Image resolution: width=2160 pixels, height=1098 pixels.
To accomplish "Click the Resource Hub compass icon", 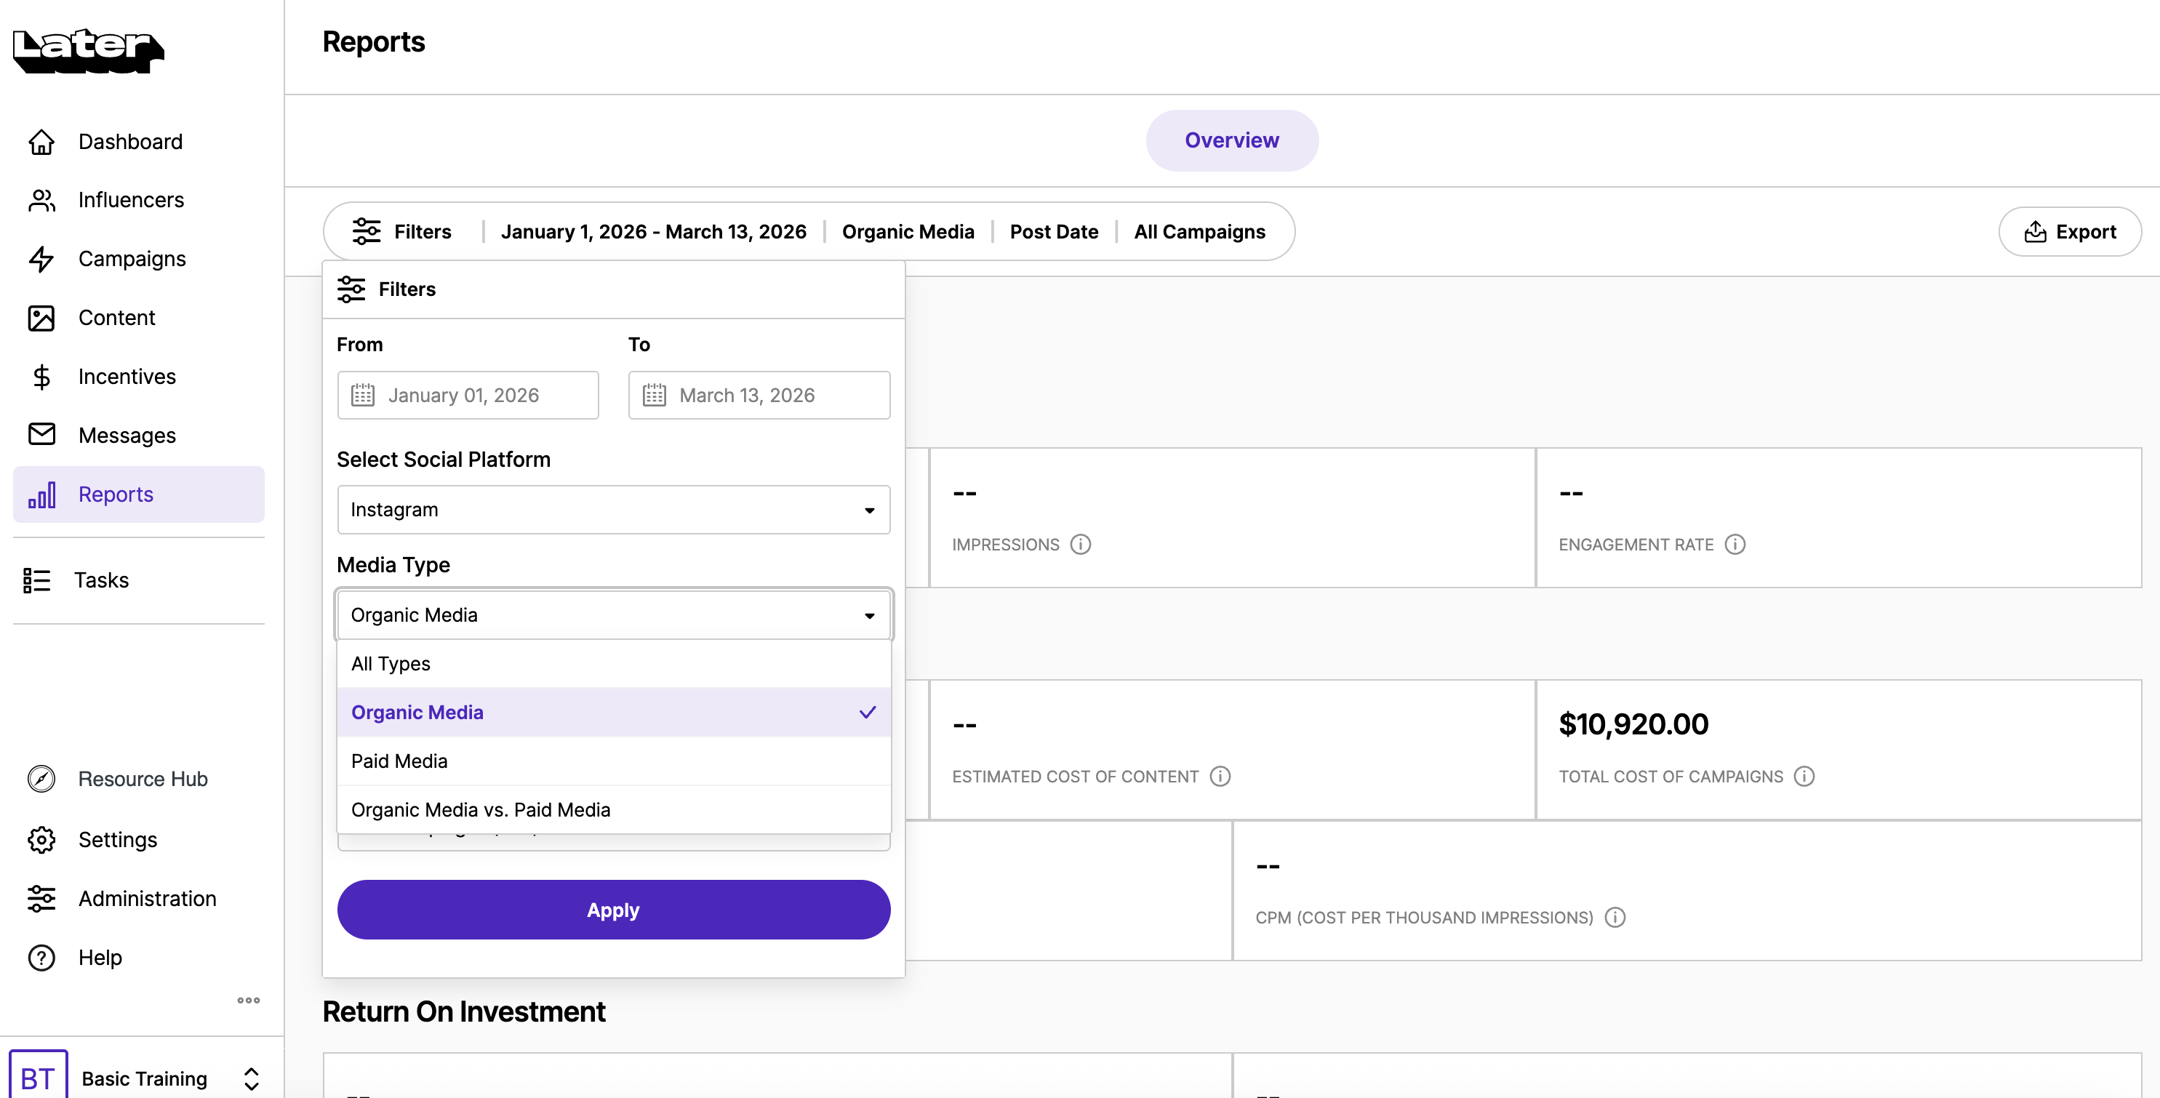I will (41, 780).
